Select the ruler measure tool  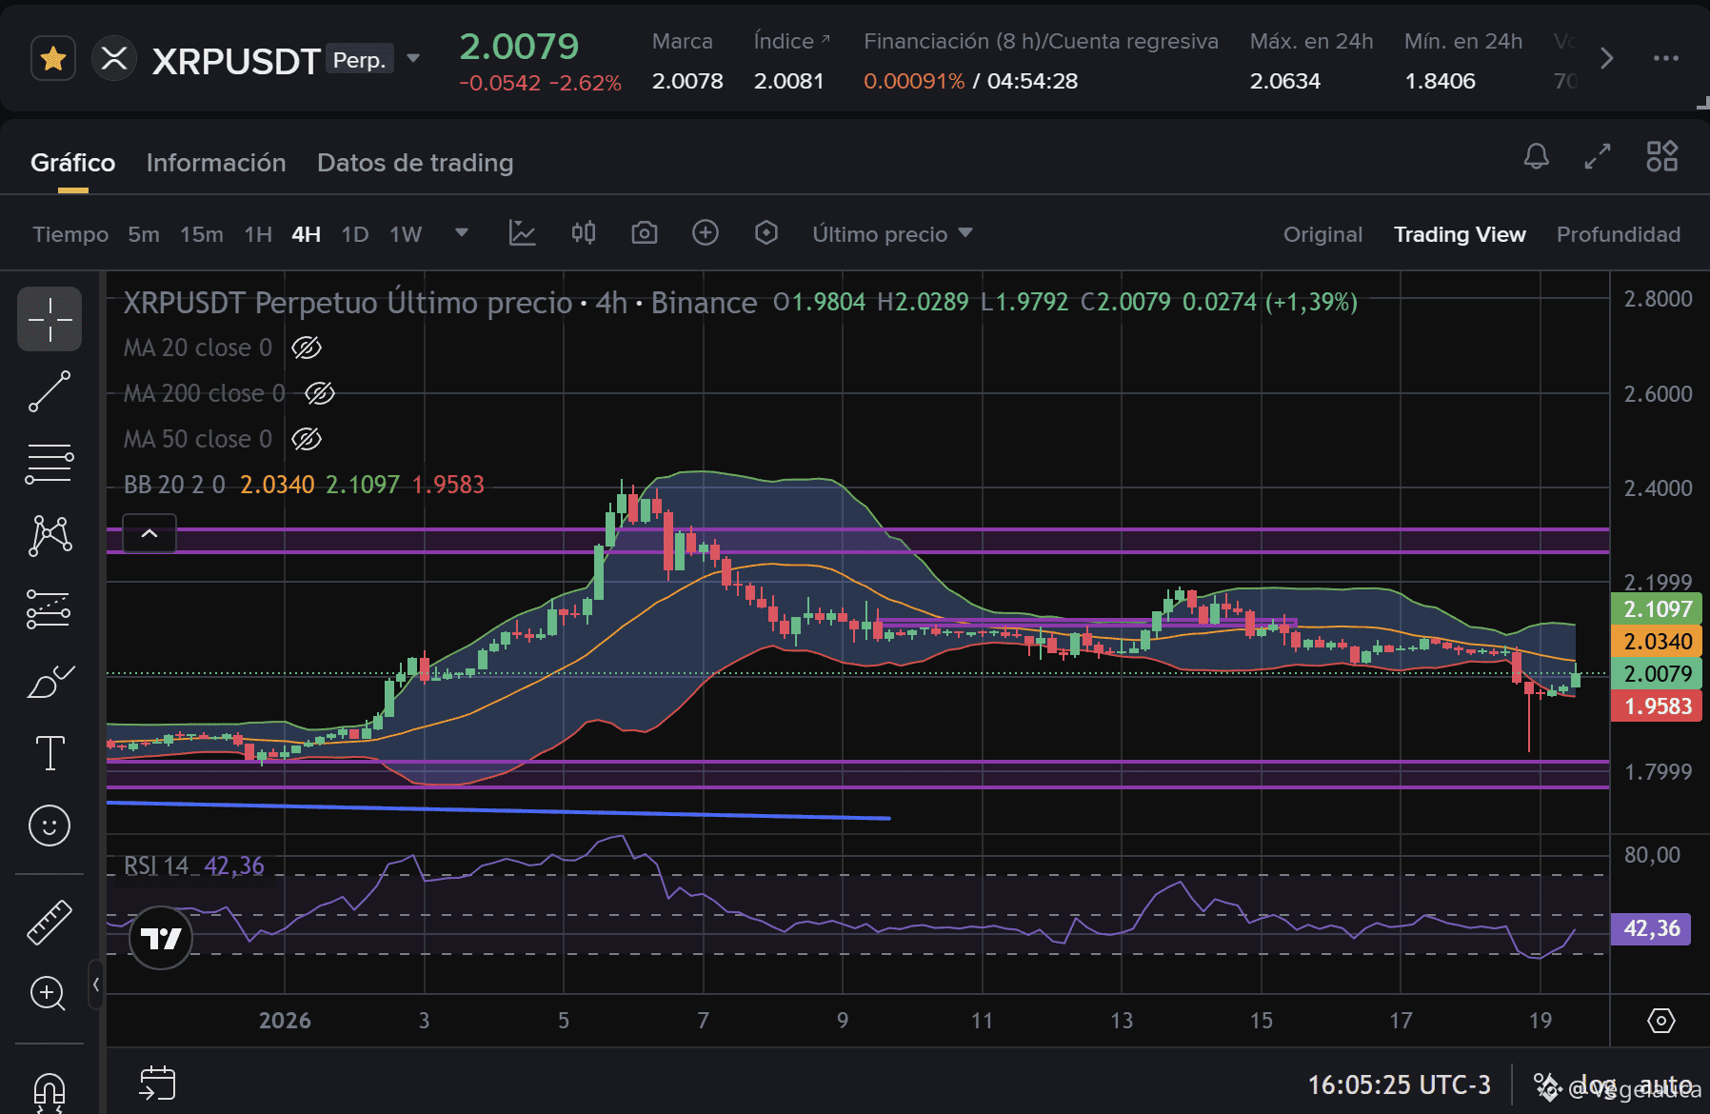[x=50, y=922]
